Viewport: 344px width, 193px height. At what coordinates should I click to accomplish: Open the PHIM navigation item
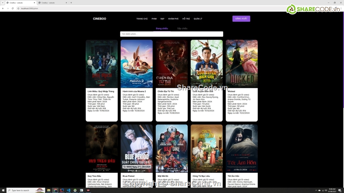click(x=154, y=19)
